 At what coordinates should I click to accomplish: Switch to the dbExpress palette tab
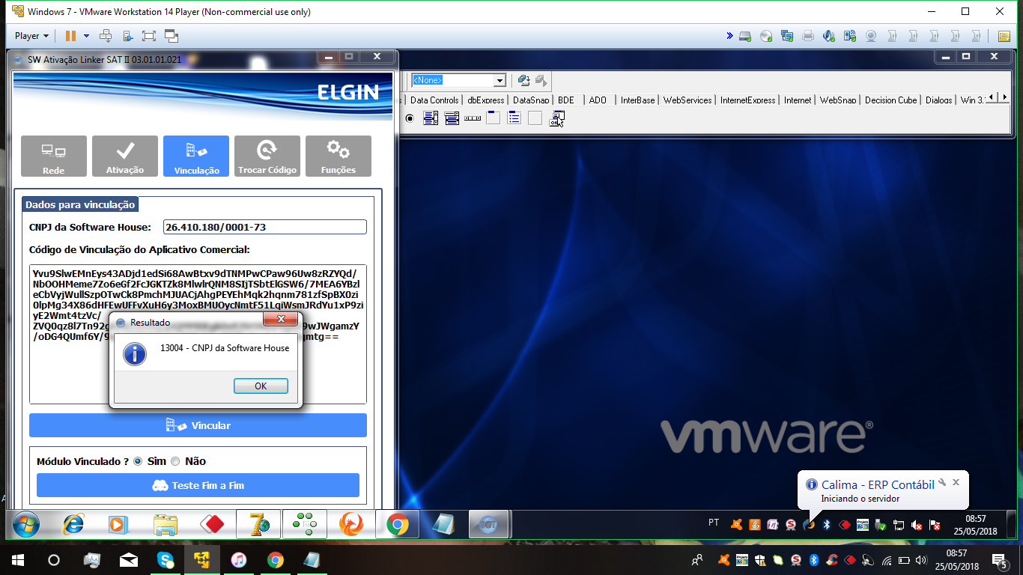click(486, 100)
